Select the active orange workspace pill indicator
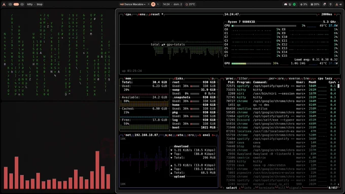Screen dimensions: 345x194 click(x=16, y=4)
